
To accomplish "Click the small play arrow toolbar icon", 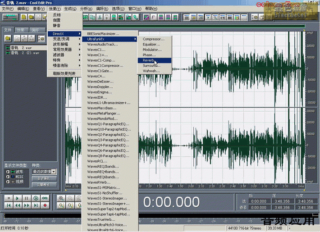I will 208,18.
